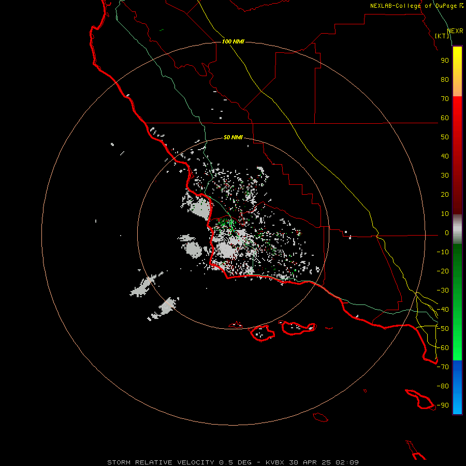Click the -20 value on the velocity scale
Viewport: 466px width, 466px height.
coord(443,271)
